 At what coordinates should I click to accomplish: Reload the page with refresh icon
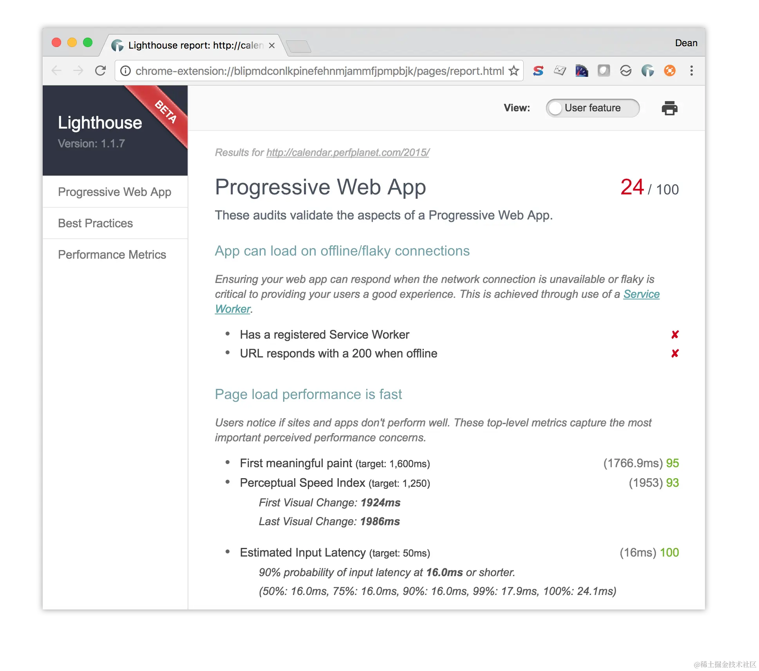click(100, 71)
